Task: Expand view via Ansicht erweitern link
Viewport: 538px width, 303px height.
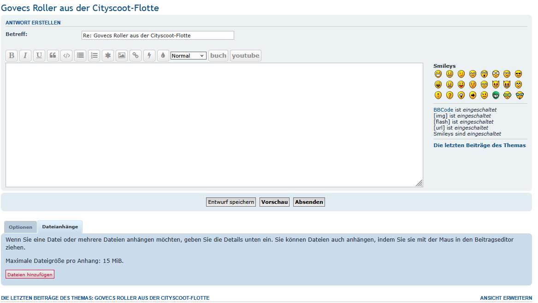Action: point(506,298)
